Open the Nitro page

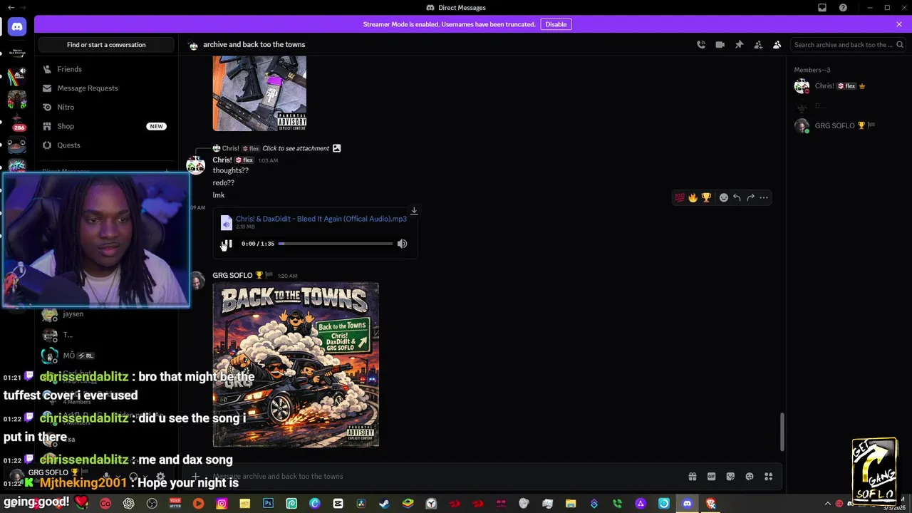tap(107, 107)
